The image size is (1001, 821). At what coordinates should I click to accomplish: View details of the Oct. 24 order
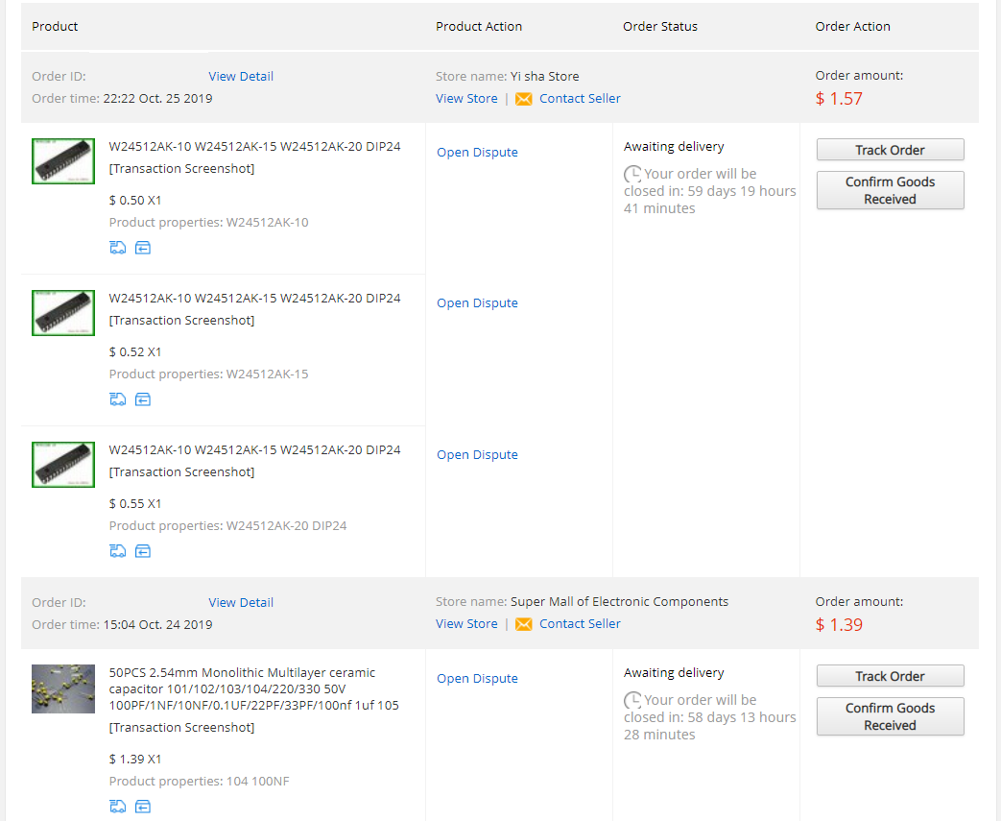pos(241,602)
